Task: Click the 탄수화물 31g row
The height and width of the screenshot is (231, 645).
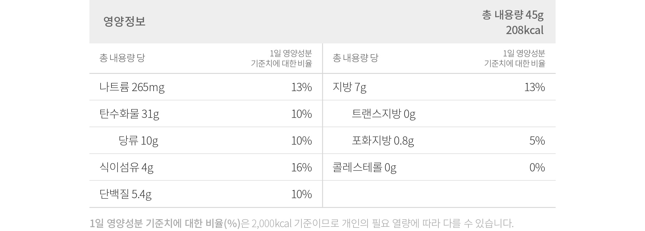Action: click(x=206, y=114)
